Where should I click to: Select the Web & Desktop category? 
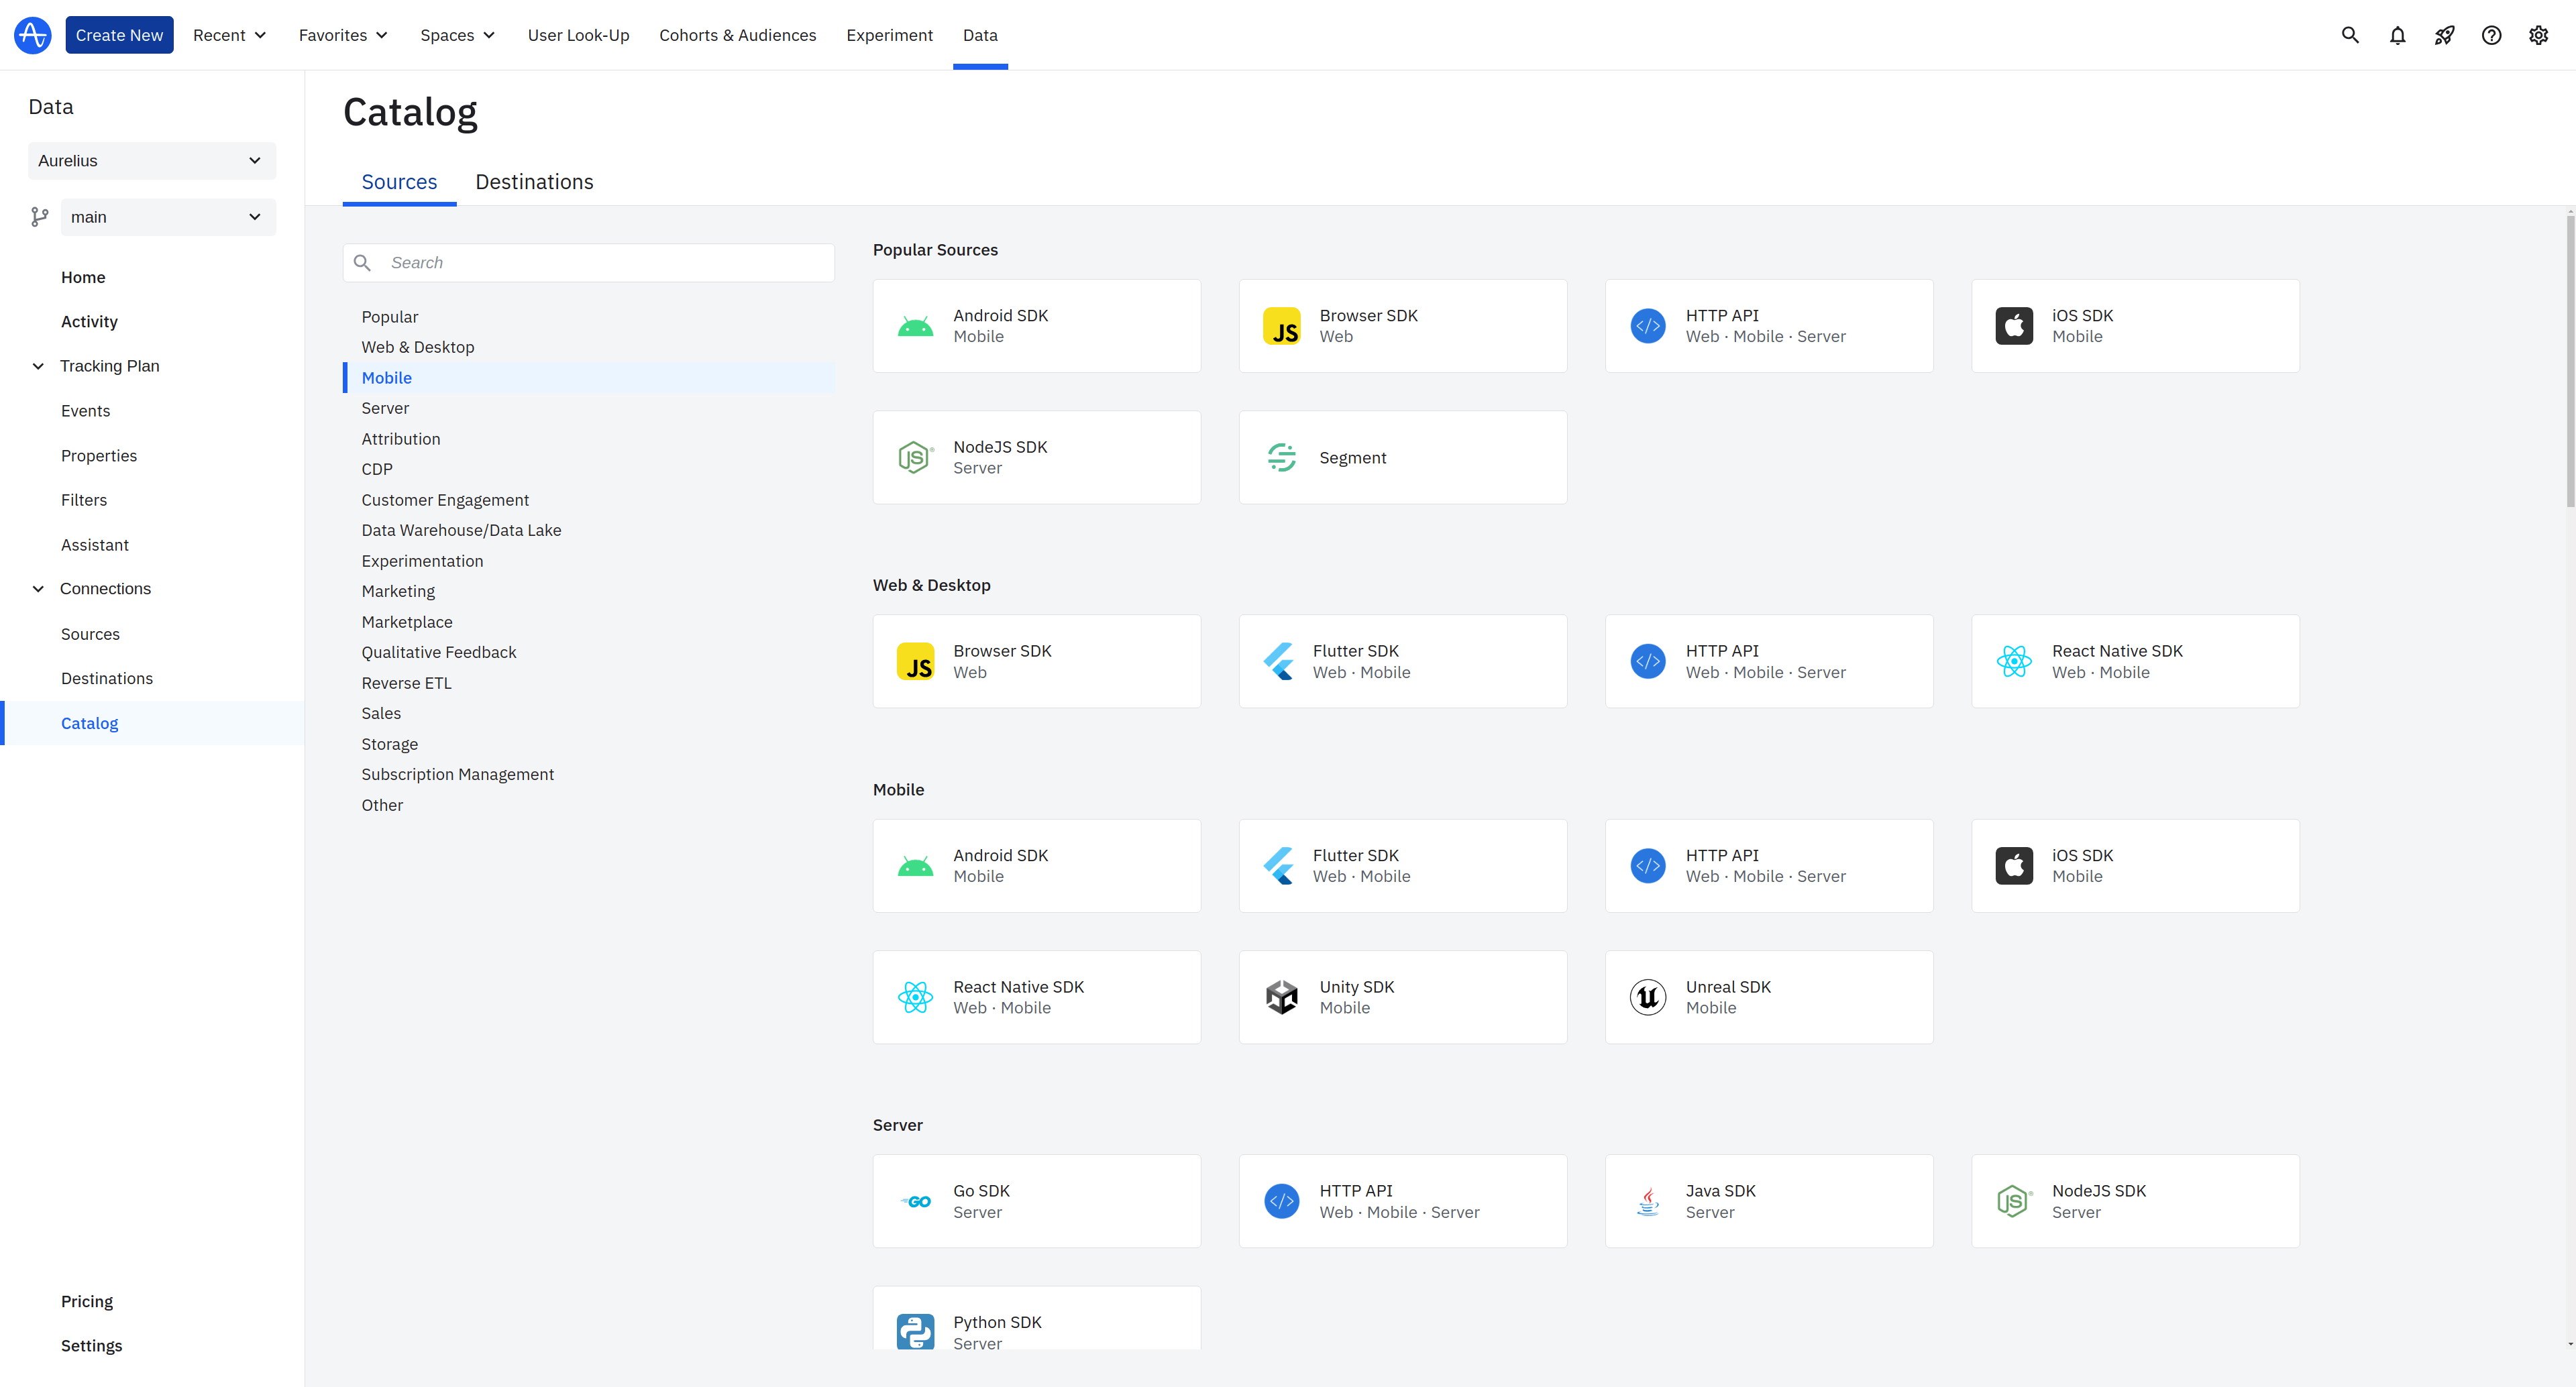point(418,347)
